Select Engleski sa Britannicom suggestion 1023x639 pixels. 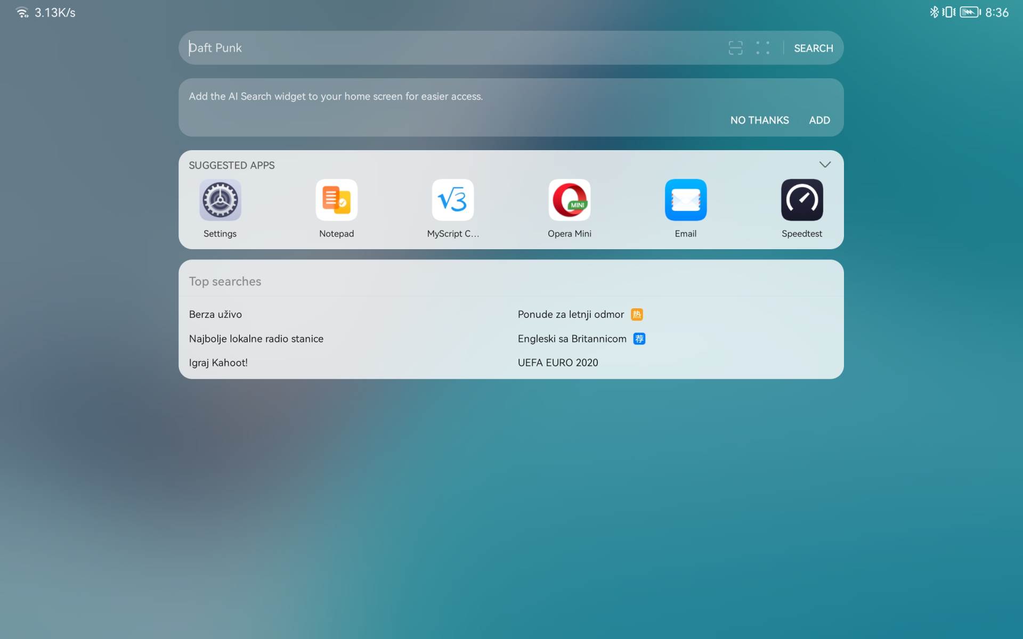[x=572, y=339]
